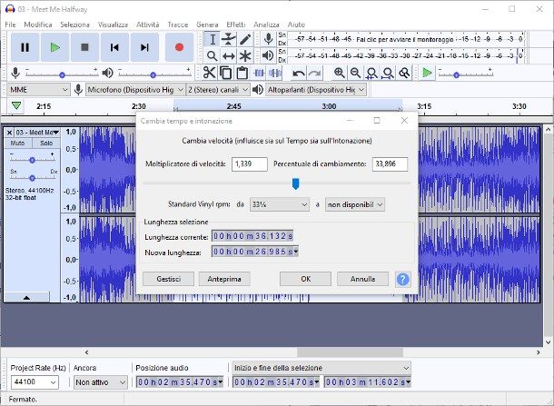Choose the Draw pencil tool

(245, 39)
